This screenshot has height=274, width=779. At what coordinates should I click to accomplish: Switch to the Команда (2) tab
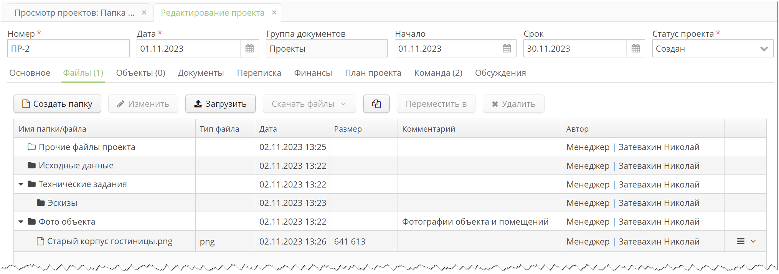pyautogui.click(x=438, y=73)
